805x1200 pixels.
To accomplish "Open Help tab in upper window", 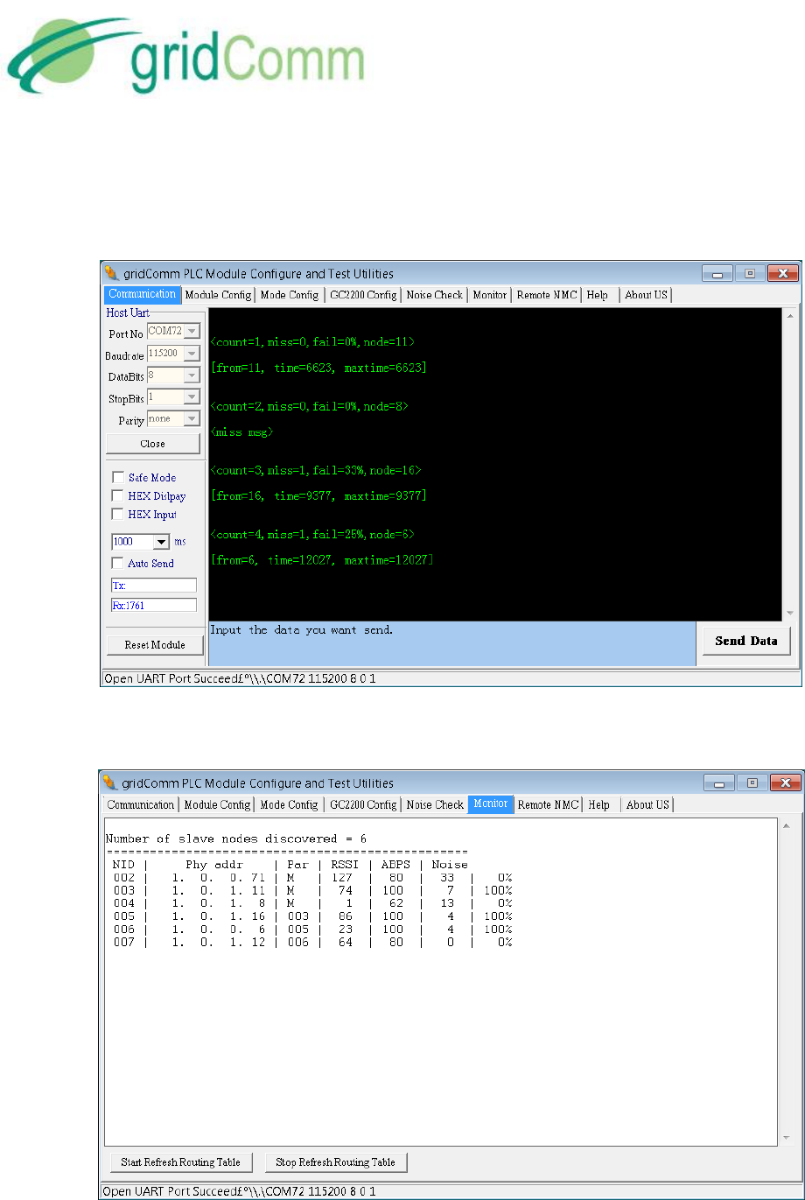I will click(598, 295).
